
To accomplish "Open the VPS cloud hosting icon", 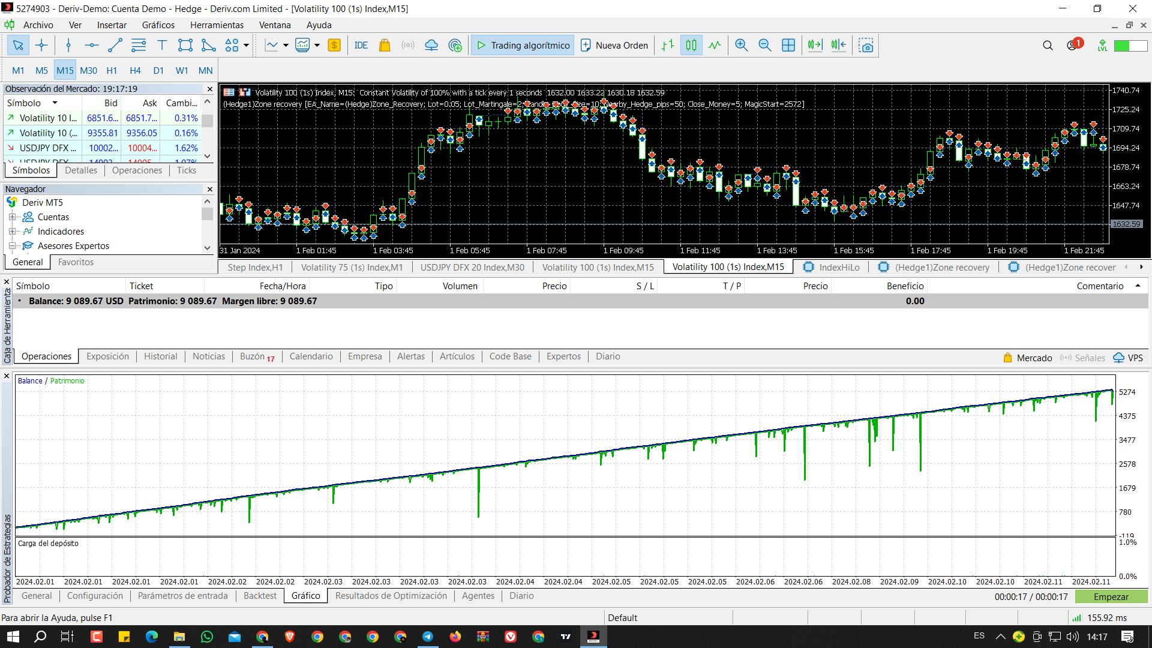I will (431, 46).
